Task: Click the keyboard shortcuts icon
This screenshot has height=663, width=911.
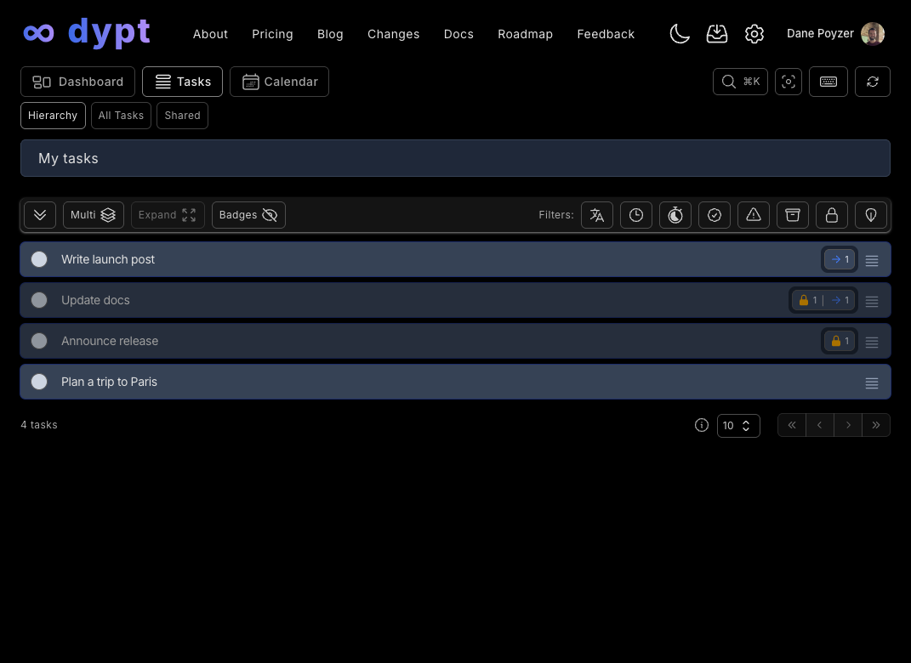Action: point(828,82)
